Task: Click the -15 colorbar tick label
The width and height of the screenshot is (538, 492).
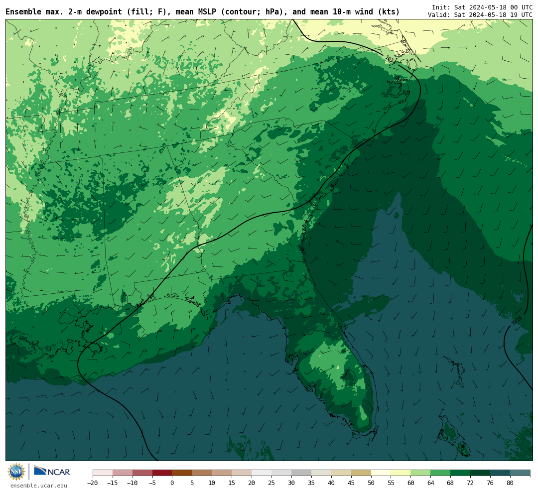Action: [113, 483]
